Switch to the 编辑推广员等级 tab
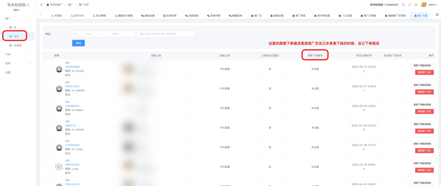 395,16
